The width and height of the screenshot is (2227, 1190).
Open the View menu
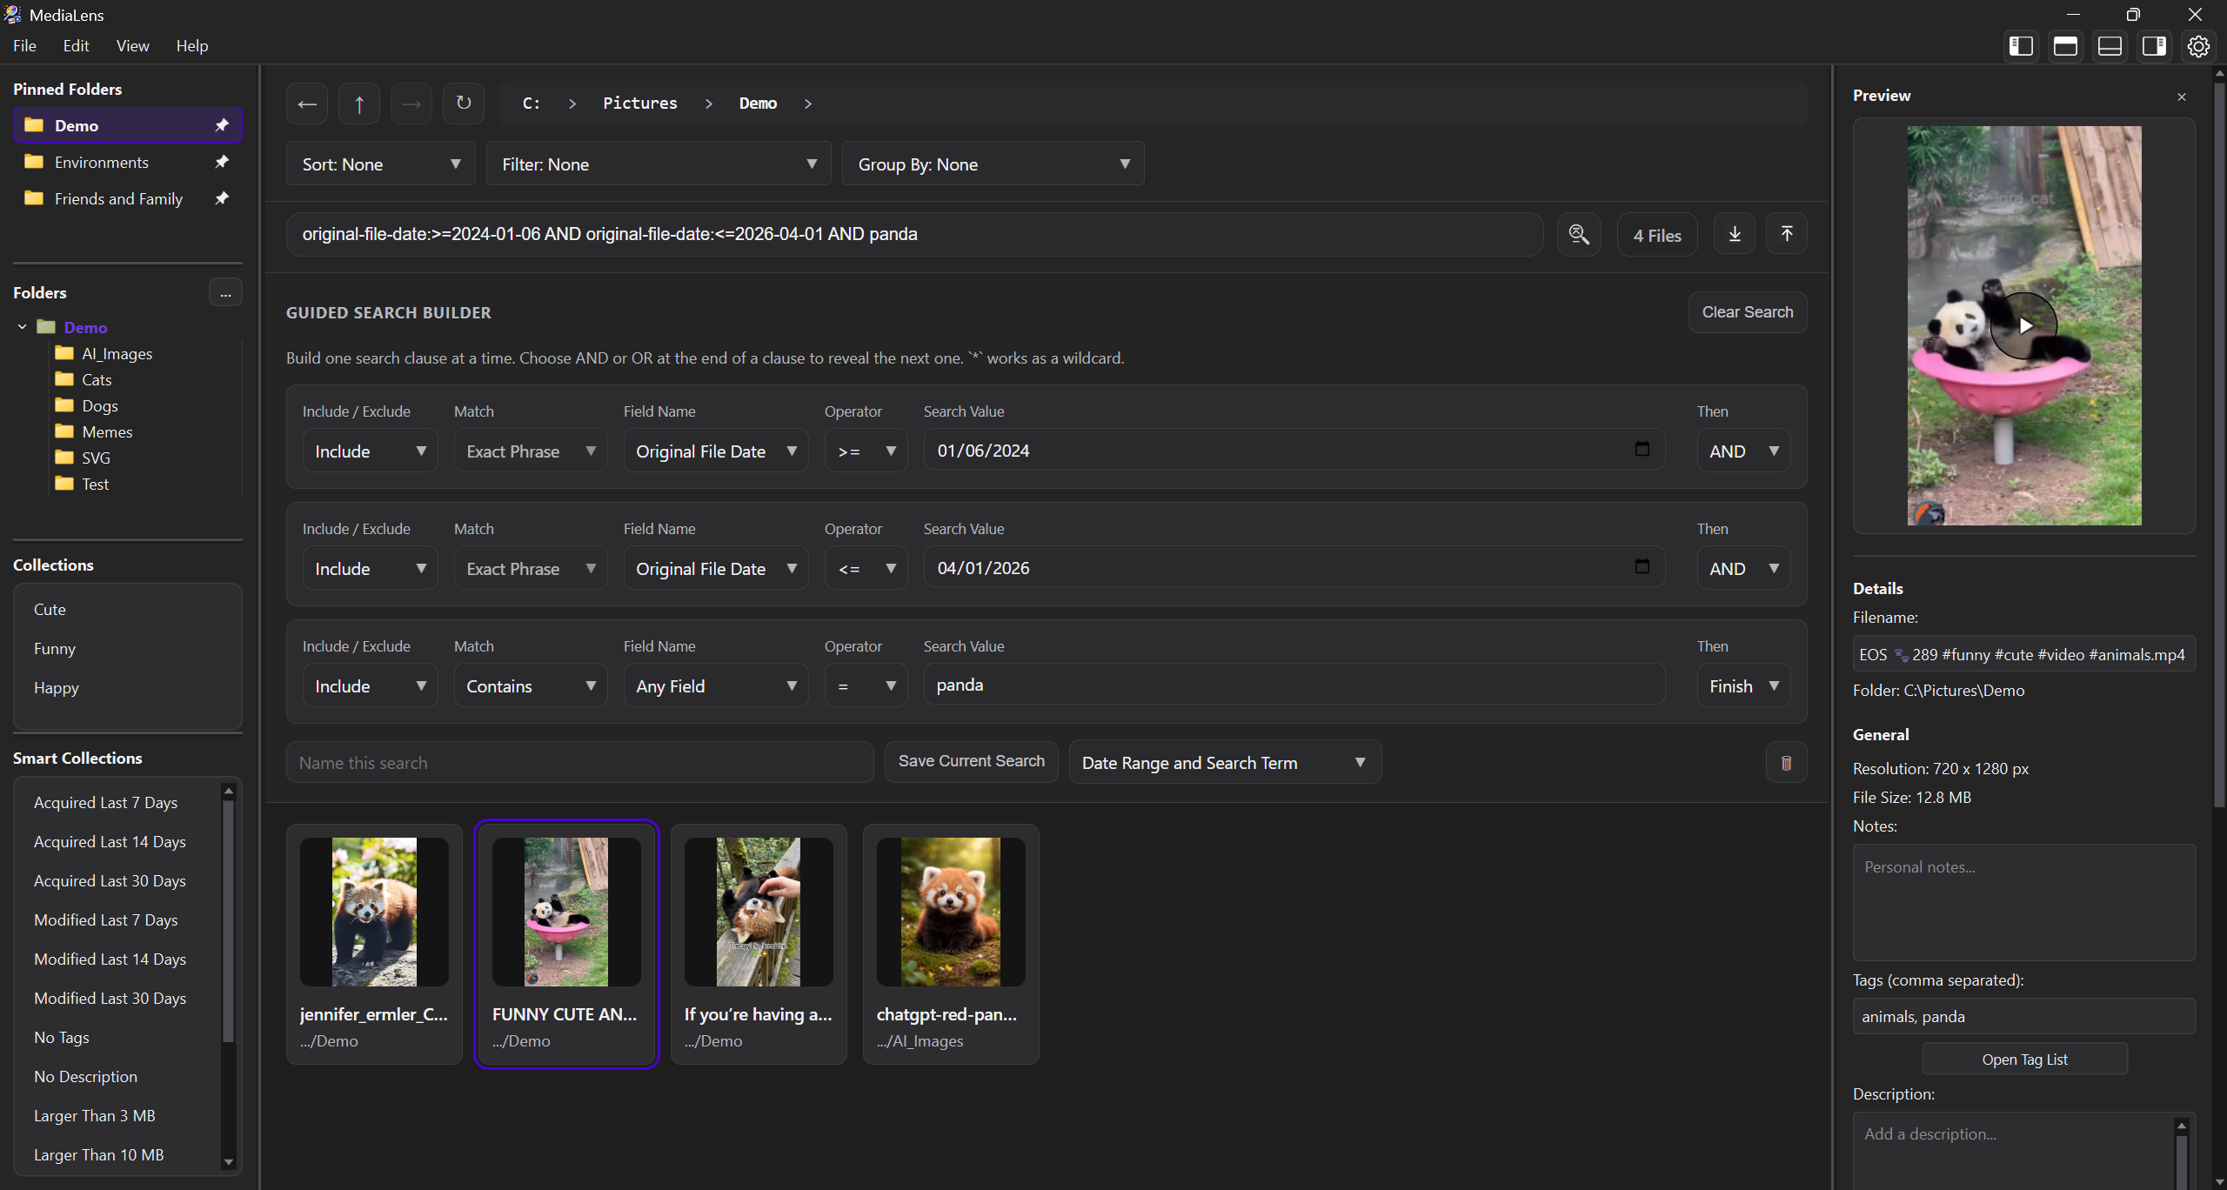pyautogui.click(x=132, y=45)
